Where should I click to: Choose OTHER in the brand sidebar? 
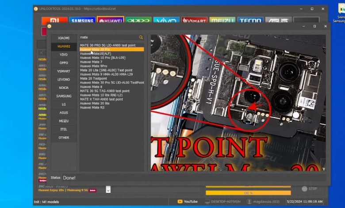pyautogui.click(x=64, y=138)
